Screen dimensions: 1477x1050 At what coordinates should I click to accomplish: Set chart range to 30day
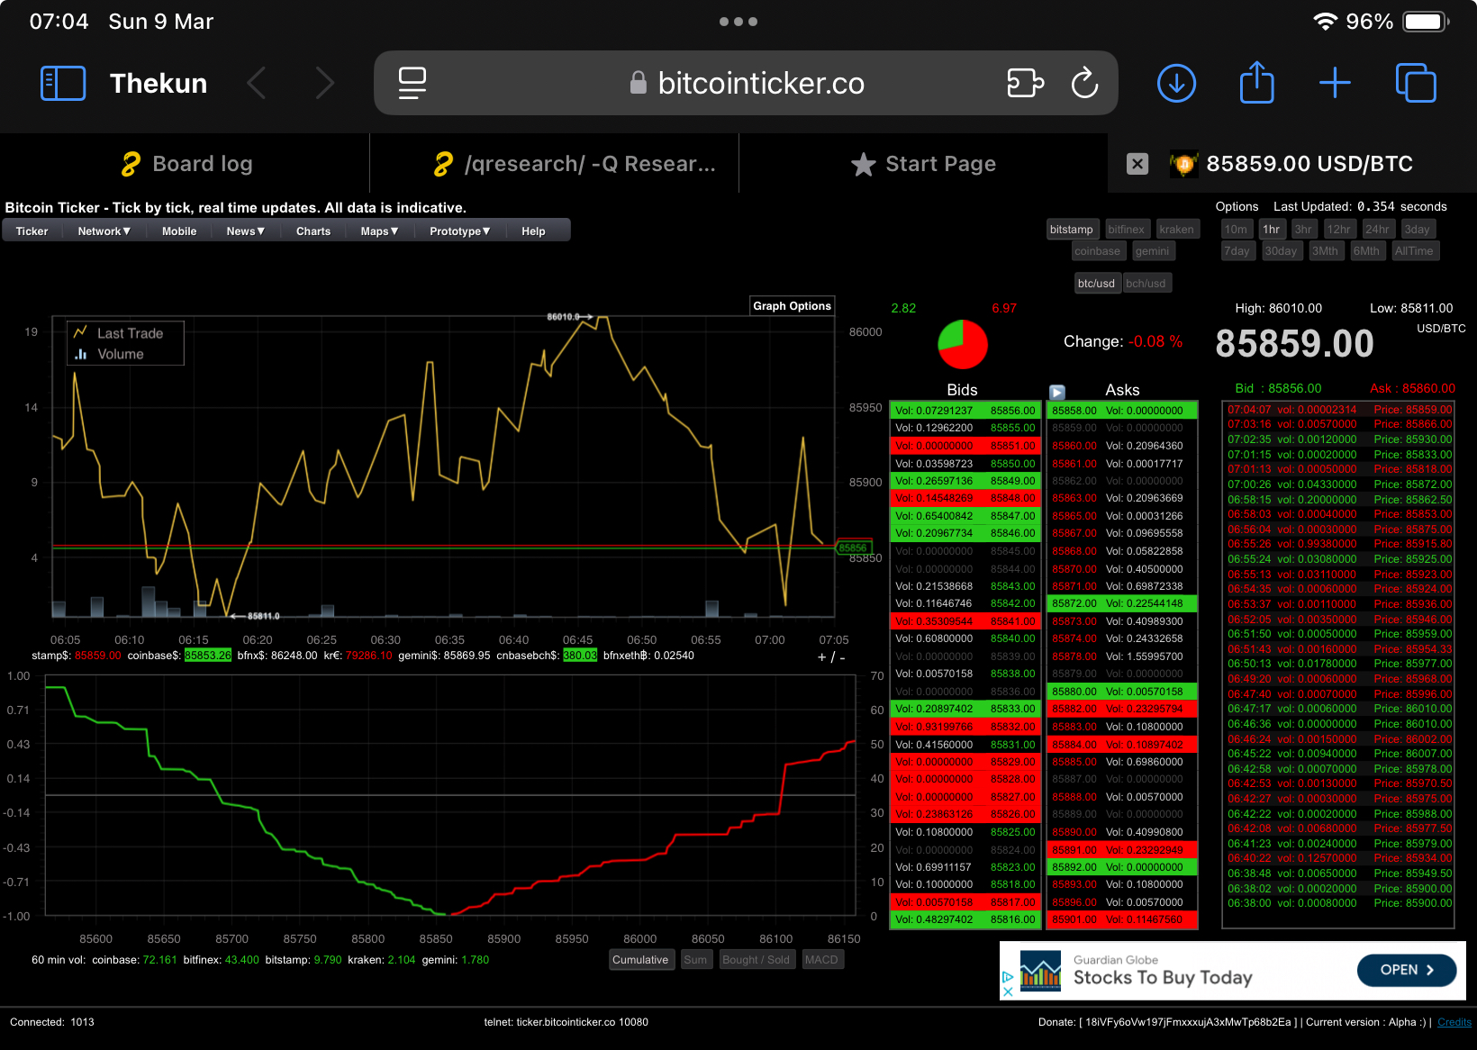pyautogui.click(x=1281, y=251)
